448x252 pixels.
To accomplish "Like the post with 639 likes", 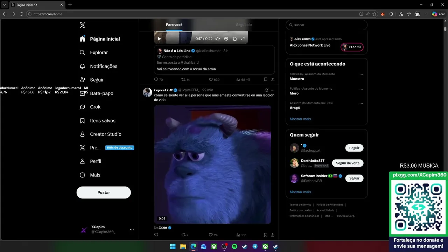I will coord(214,80).
